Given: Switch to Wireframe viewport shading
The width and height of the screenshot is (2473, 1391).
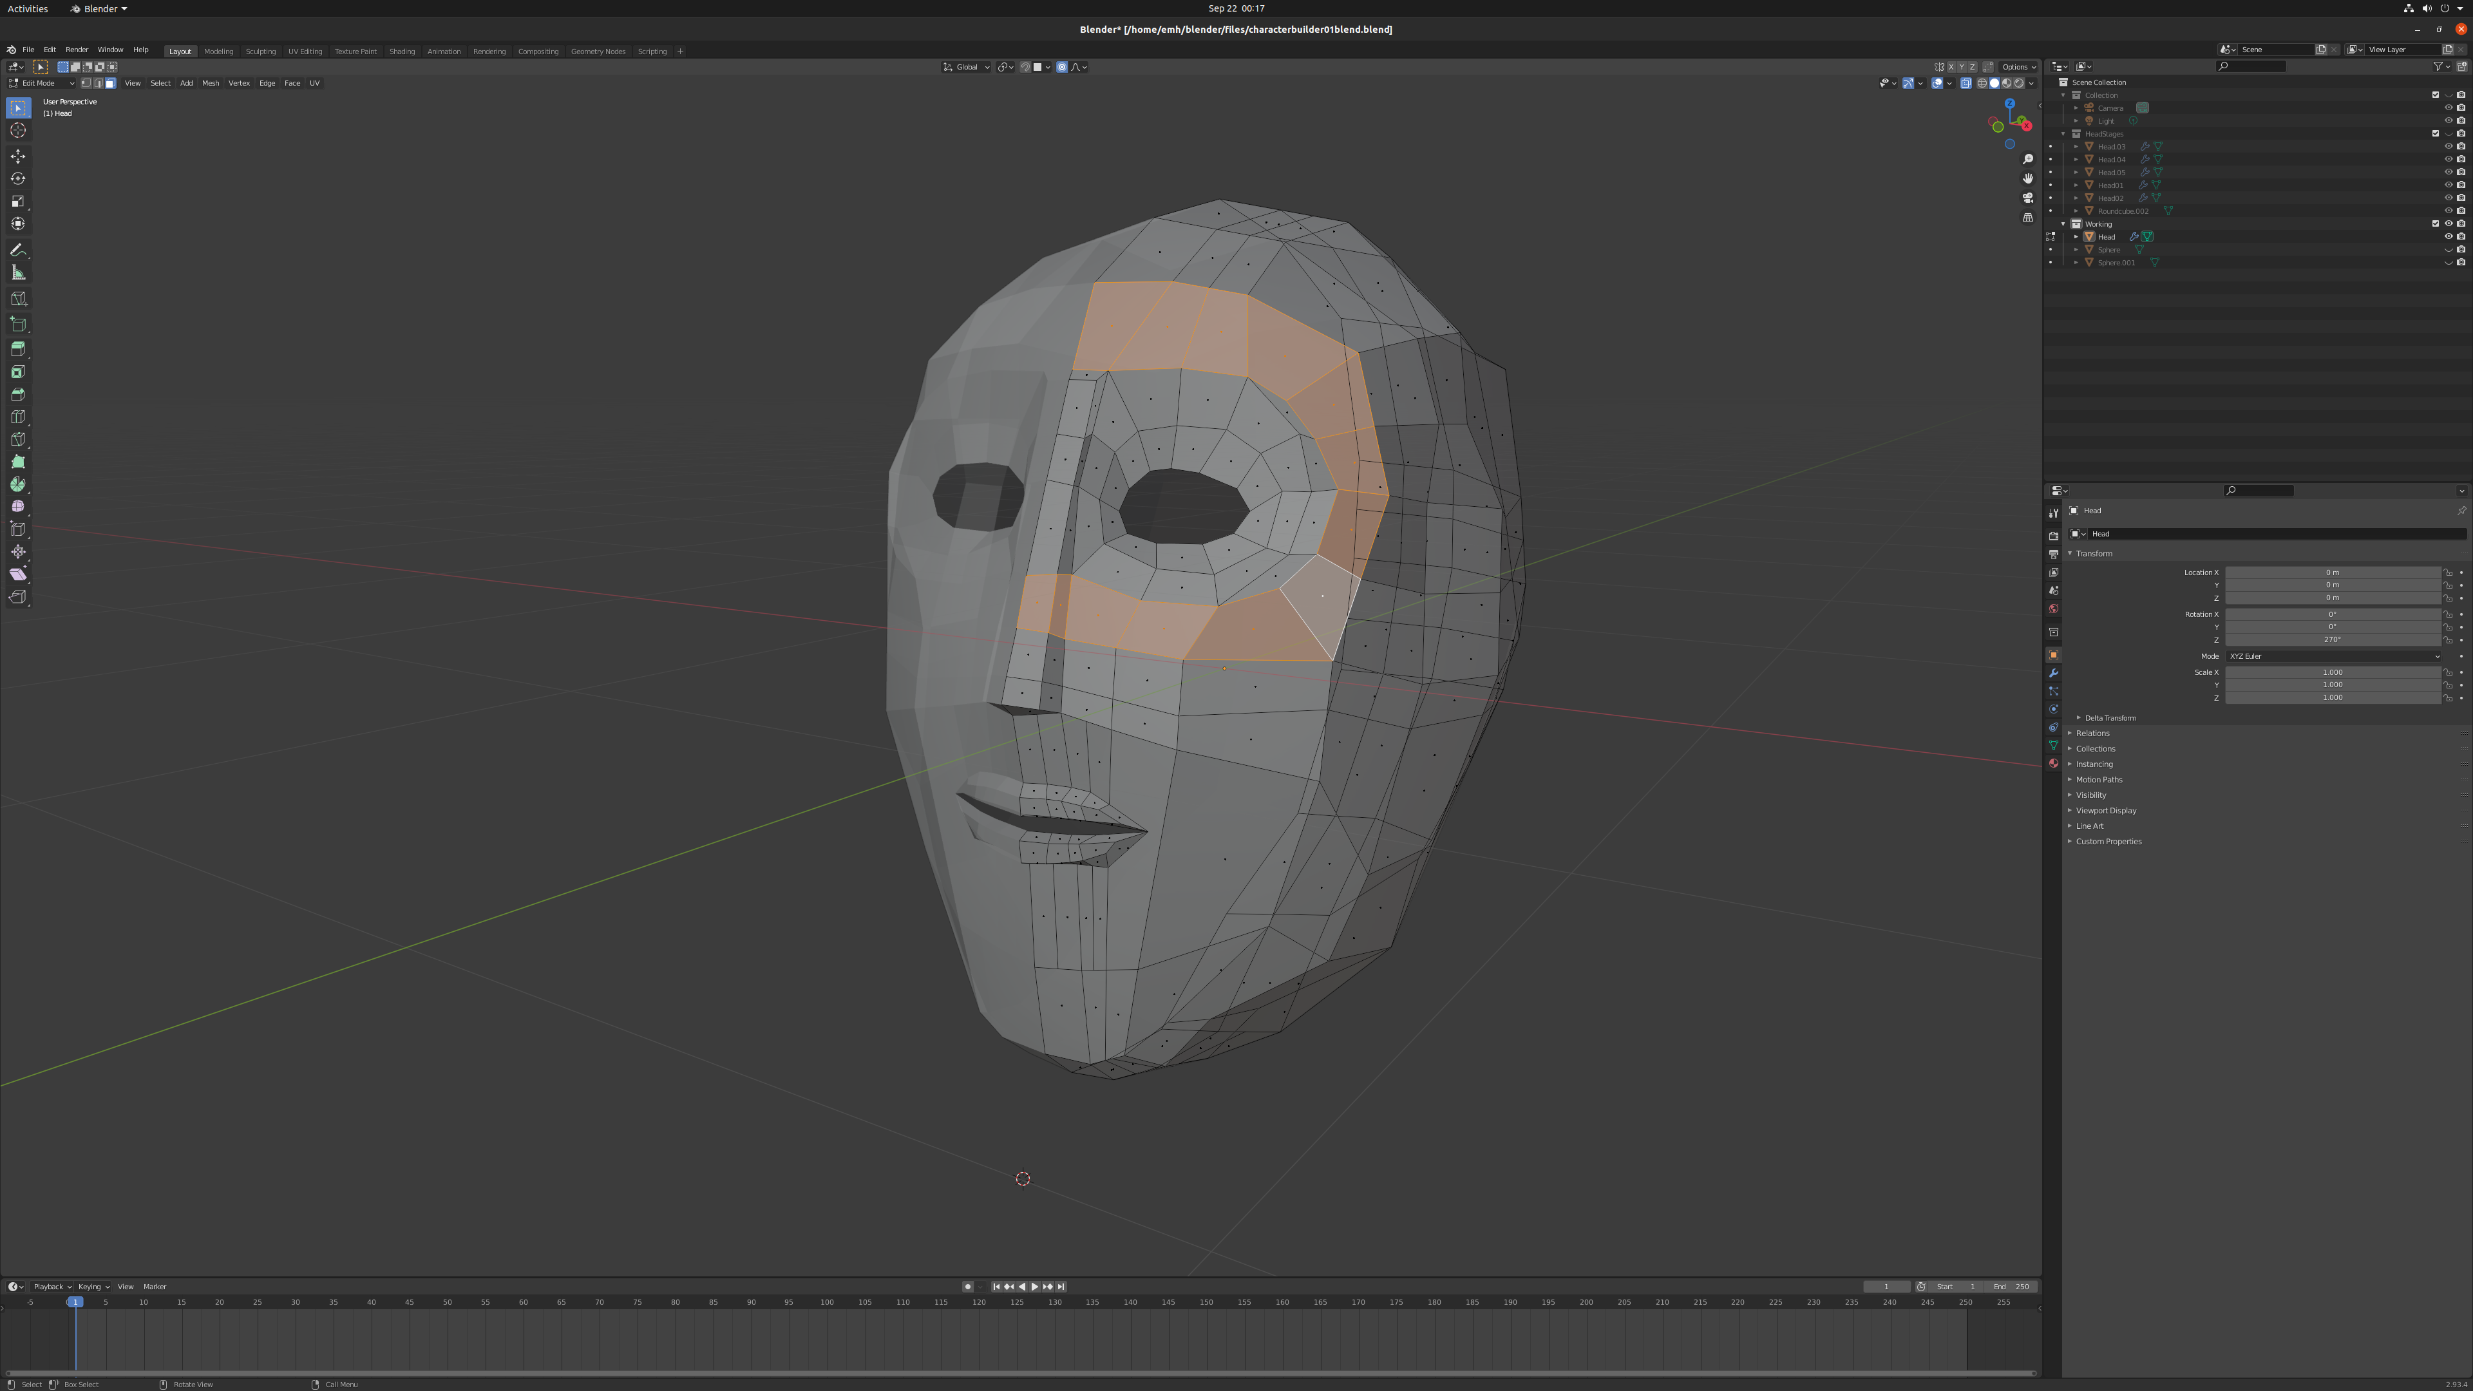Looking at the screenshot, I should point(1982,84).
